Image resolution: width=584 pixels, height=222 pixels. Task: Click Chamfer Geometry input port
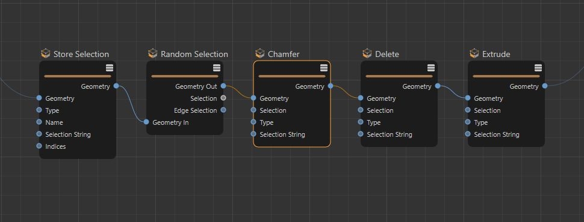point(253,98)
